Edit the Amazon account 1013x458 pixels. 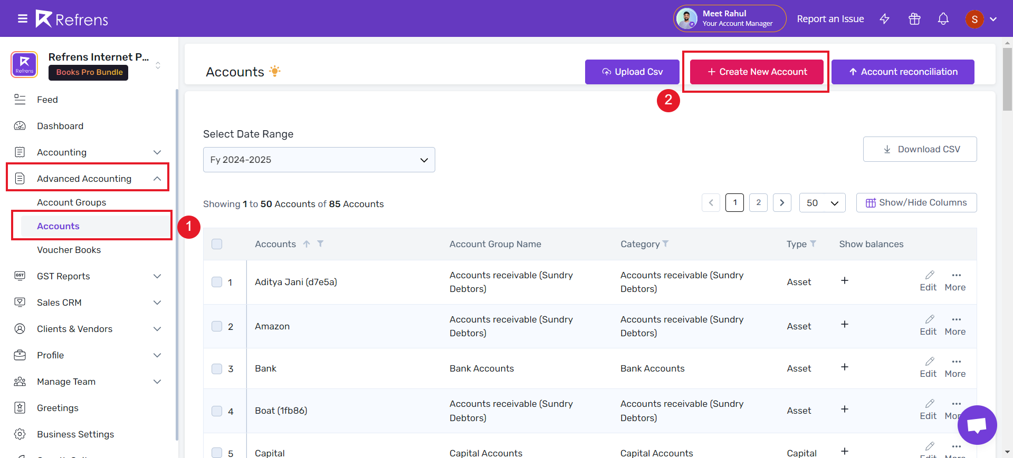point(928,326)
